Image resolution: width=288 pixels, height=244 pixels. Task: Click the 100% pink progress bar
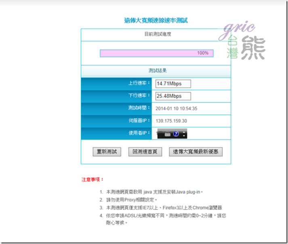click(x=157, y=53)
